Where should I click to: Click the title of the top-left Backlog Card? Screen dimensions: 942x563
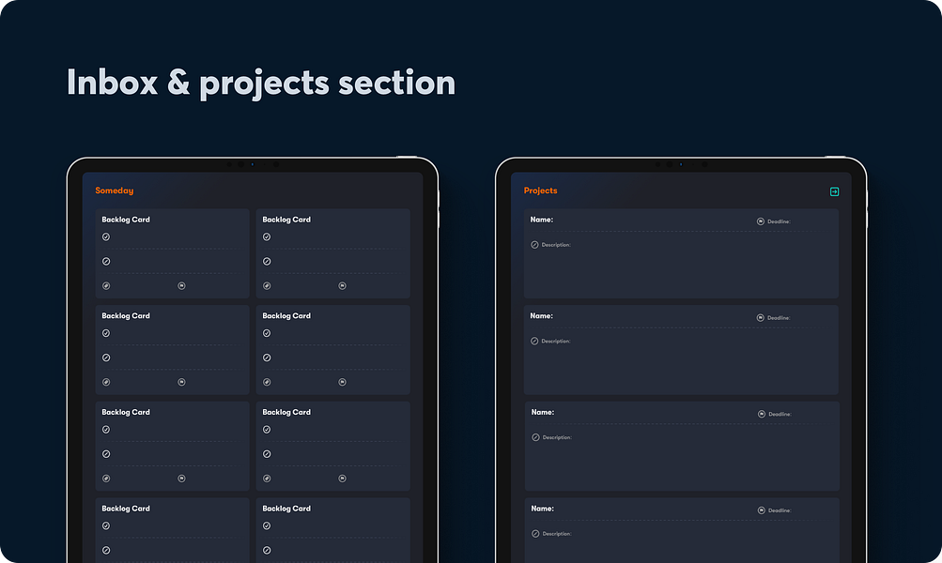(x=126, y=220)
